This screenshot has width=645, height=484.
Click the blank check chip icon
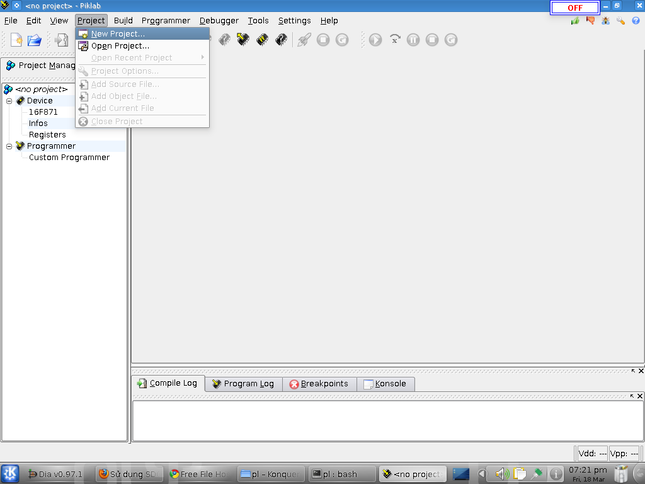(x=282, y=40)
